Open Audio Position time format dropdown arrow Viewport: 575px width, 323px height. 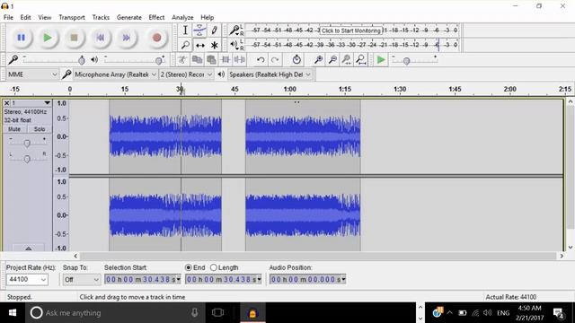343,279
